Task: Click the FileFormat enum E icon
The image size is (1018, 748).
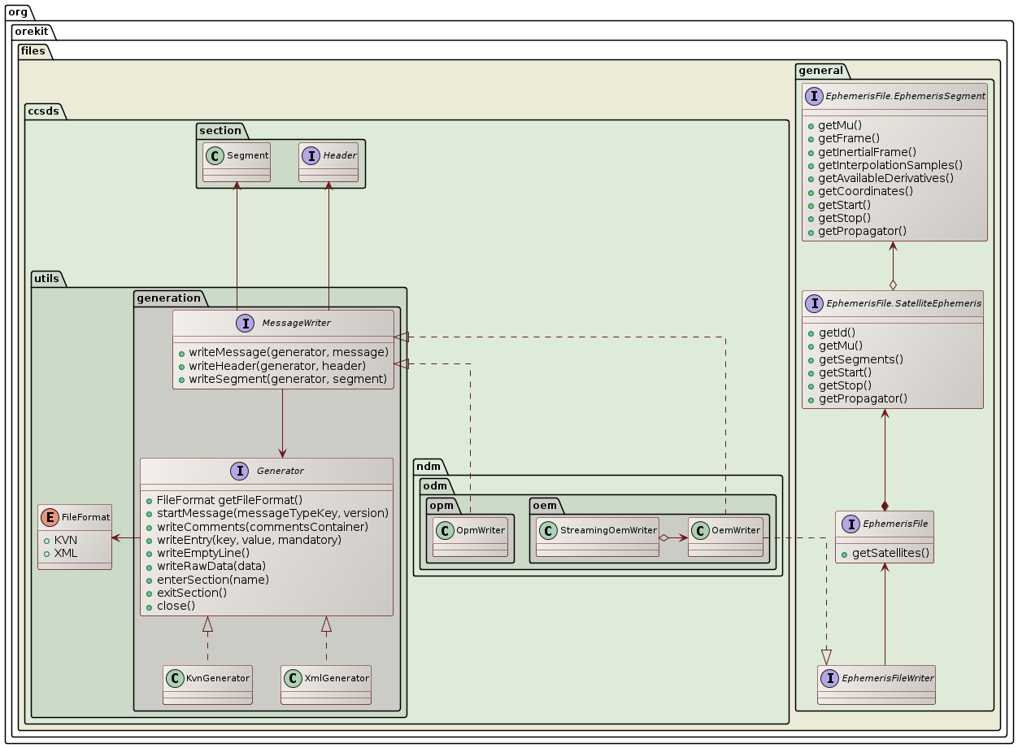Action: (50, 517)
